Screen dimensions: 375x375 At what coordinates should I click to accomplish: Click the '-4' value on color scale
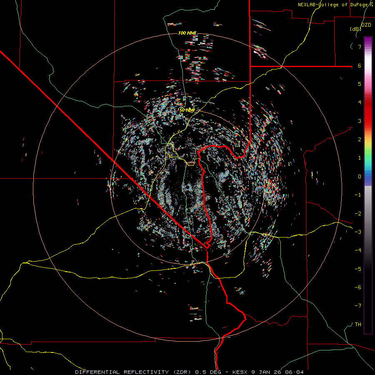tap(358, 250)
